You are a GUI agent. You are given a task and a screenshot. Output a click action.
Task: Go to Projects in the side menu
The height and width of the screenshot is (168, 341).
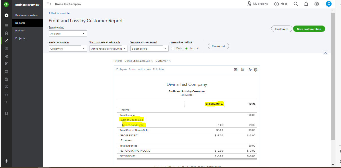(x=20, y=38)
